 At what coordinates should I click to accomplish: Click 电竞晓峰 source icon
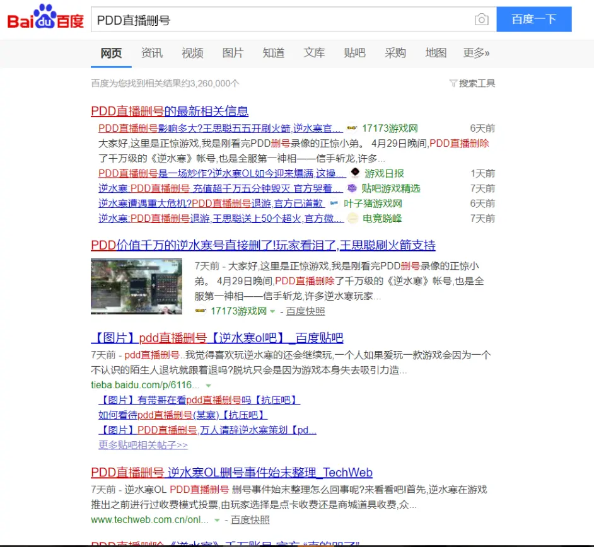[x=352, y=219]
